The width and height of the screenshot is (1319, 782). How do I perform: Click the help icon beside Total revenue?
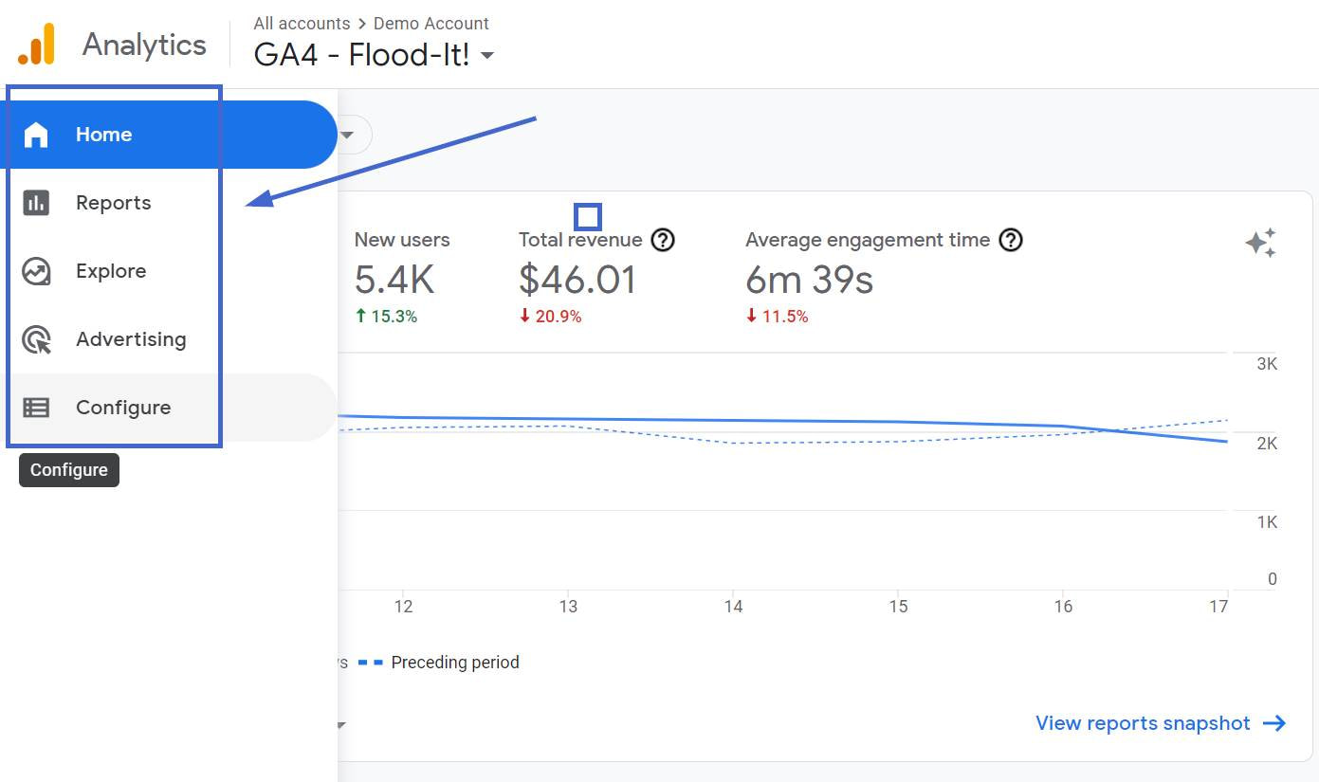[x=663, y=240]
